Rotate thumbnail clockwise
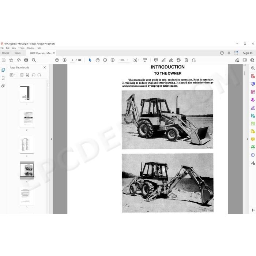 click(39, 75)
